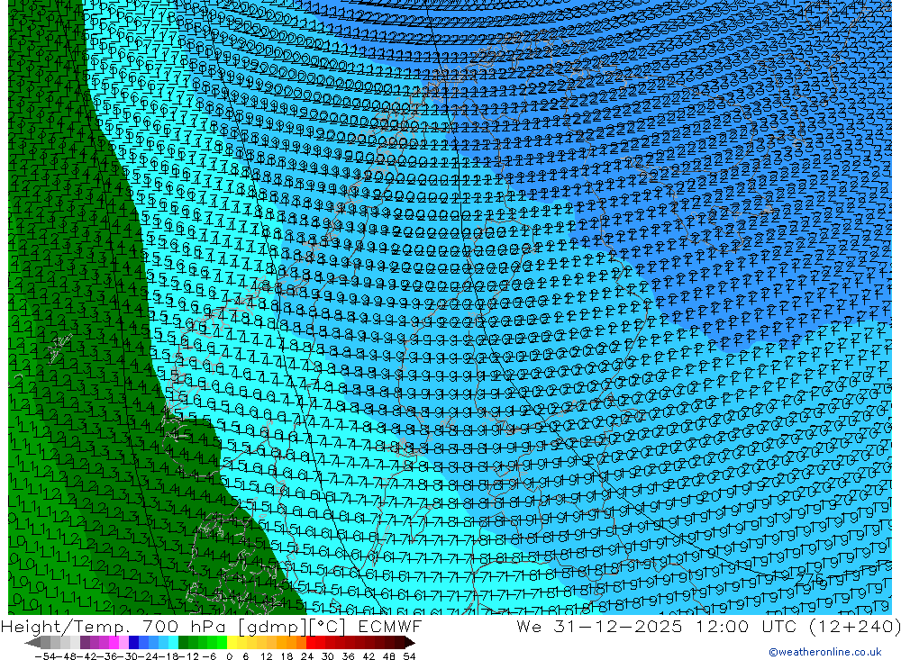Image resolution: width=901 pixels, height=660 pixels.
Task: Select the yellow legend swatch above 0
Action: pyautogui.click(x=232, y=642)
